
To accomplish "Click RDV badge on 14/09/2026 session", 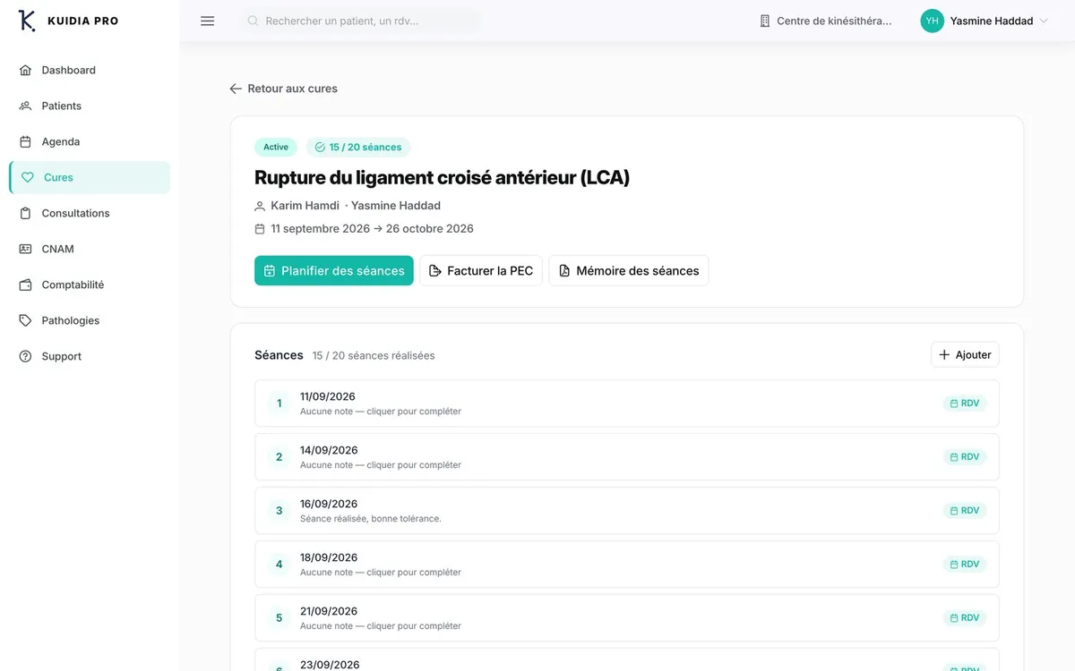I will click(965, 457).
